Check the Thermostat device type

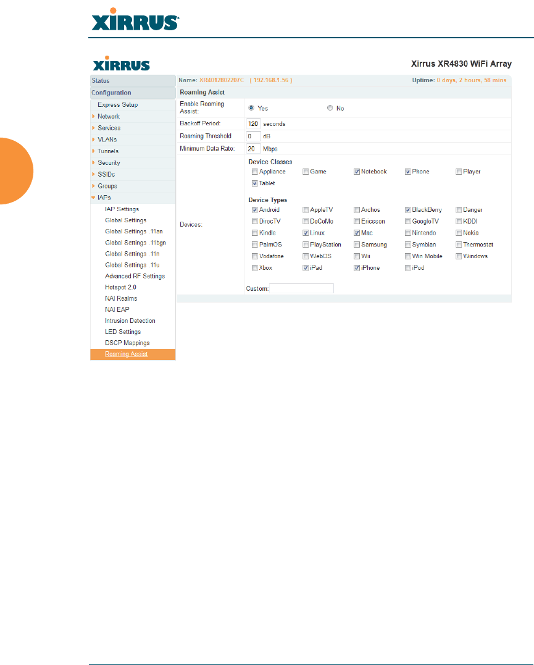[459, 245]
